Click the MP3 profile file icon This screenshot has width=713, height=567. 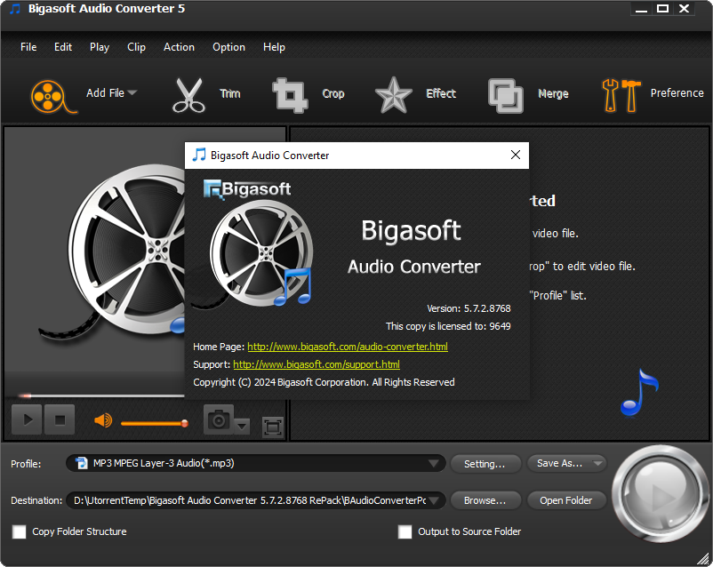coord(82,463)
